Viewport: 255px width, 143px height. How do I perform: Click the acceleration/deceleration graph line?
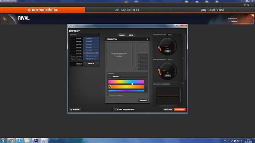(x=168, y=96)
